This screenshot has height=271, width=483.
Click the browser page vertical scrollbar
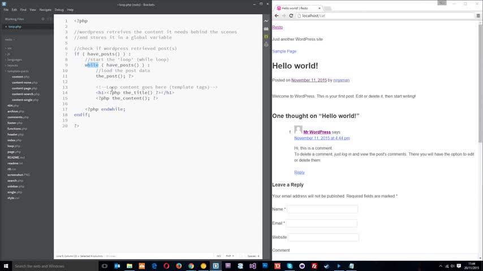481,83
